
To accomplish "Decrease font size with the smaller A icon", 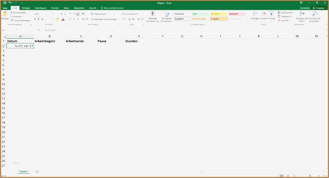I will click(x=65, y=14).
